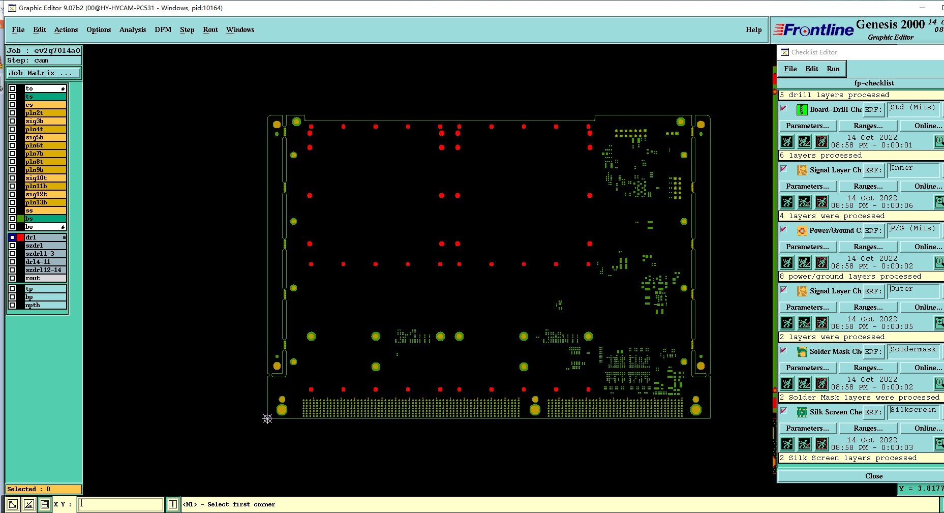Click the Board-Drill Check drill icon

click(x=802, y=109)
